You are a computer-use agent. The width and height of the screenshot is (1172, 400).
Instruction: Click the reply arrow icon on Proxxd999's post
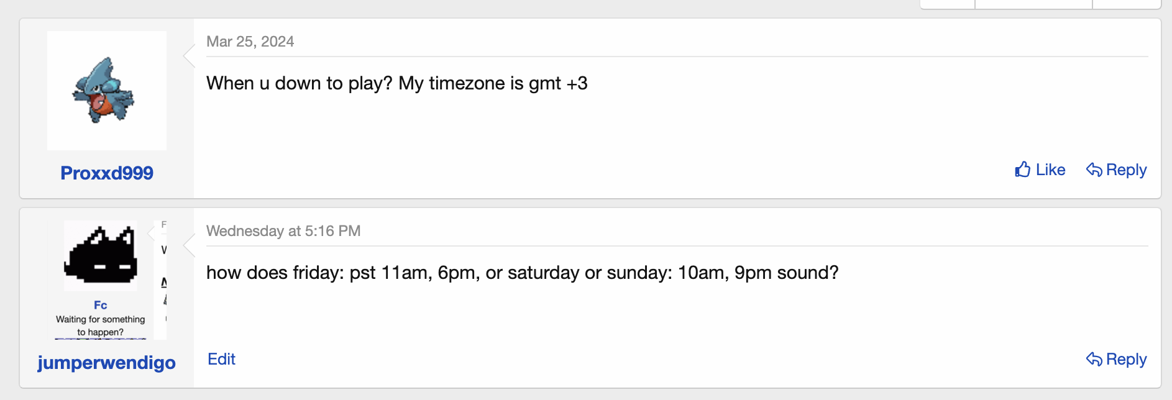1096,170
